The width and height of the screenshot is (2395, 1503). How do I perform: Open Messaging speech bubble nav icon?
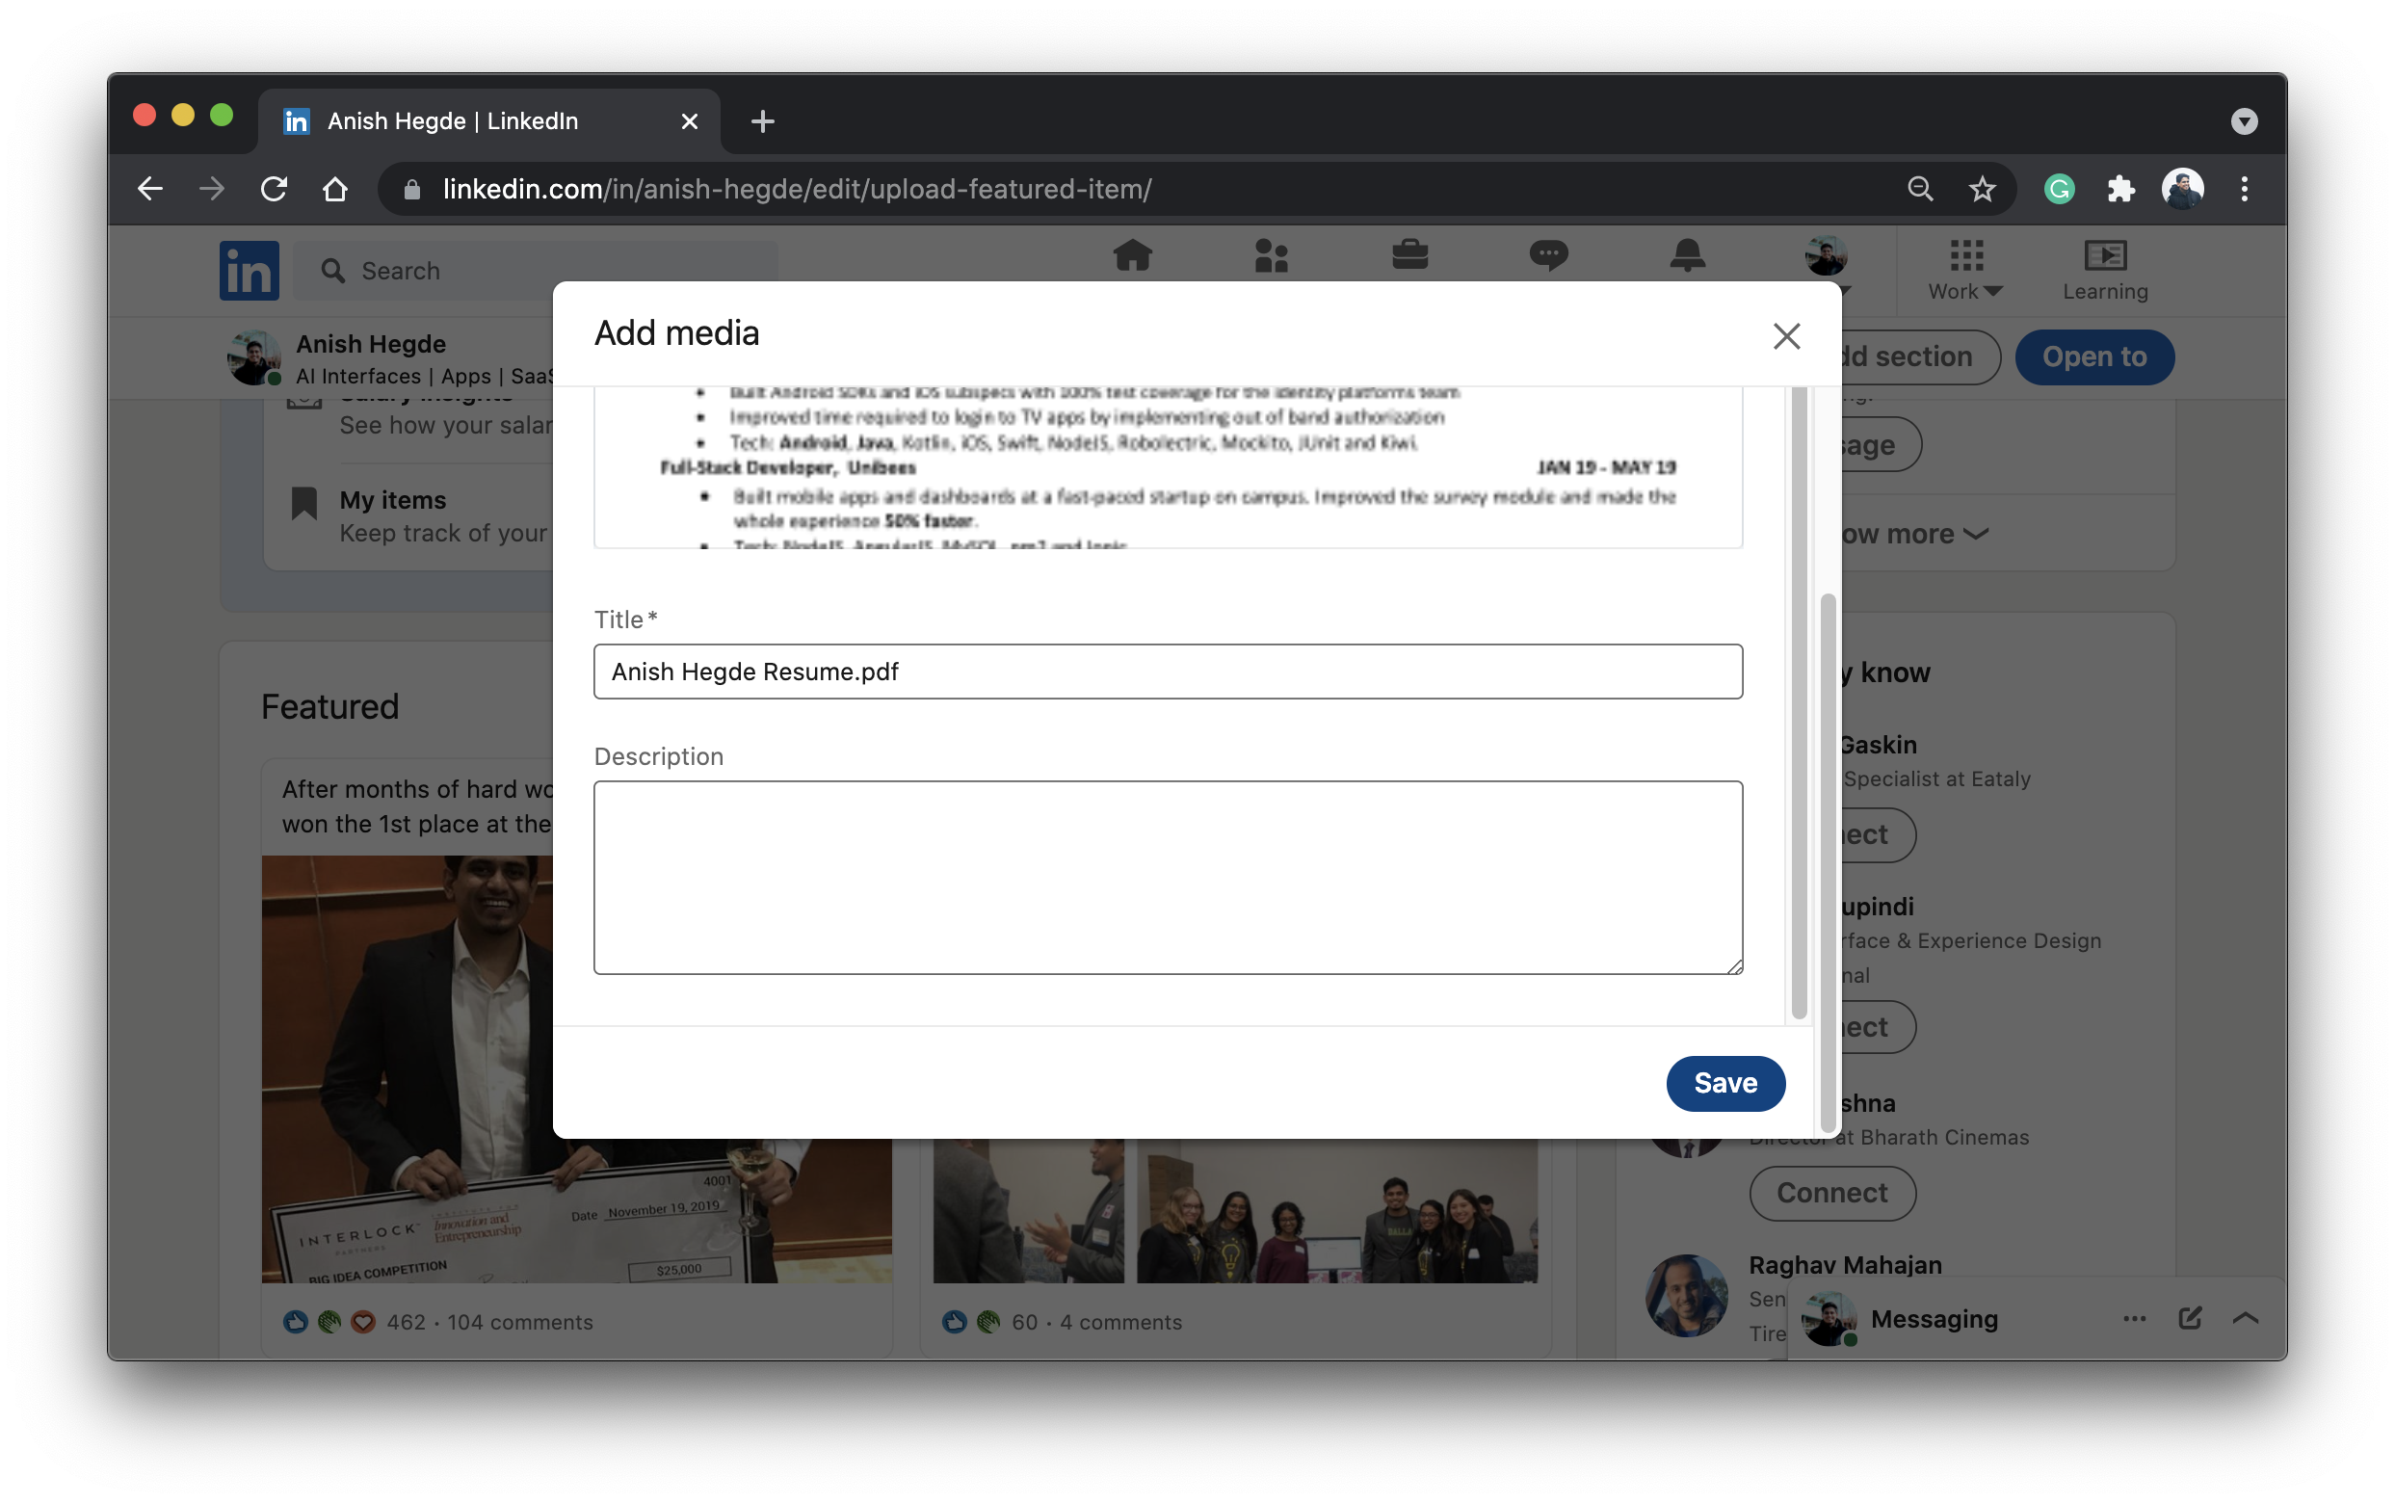pos(1547,255)
